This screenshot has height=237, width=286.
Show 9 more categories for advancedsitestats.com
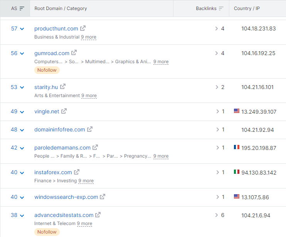84,224
